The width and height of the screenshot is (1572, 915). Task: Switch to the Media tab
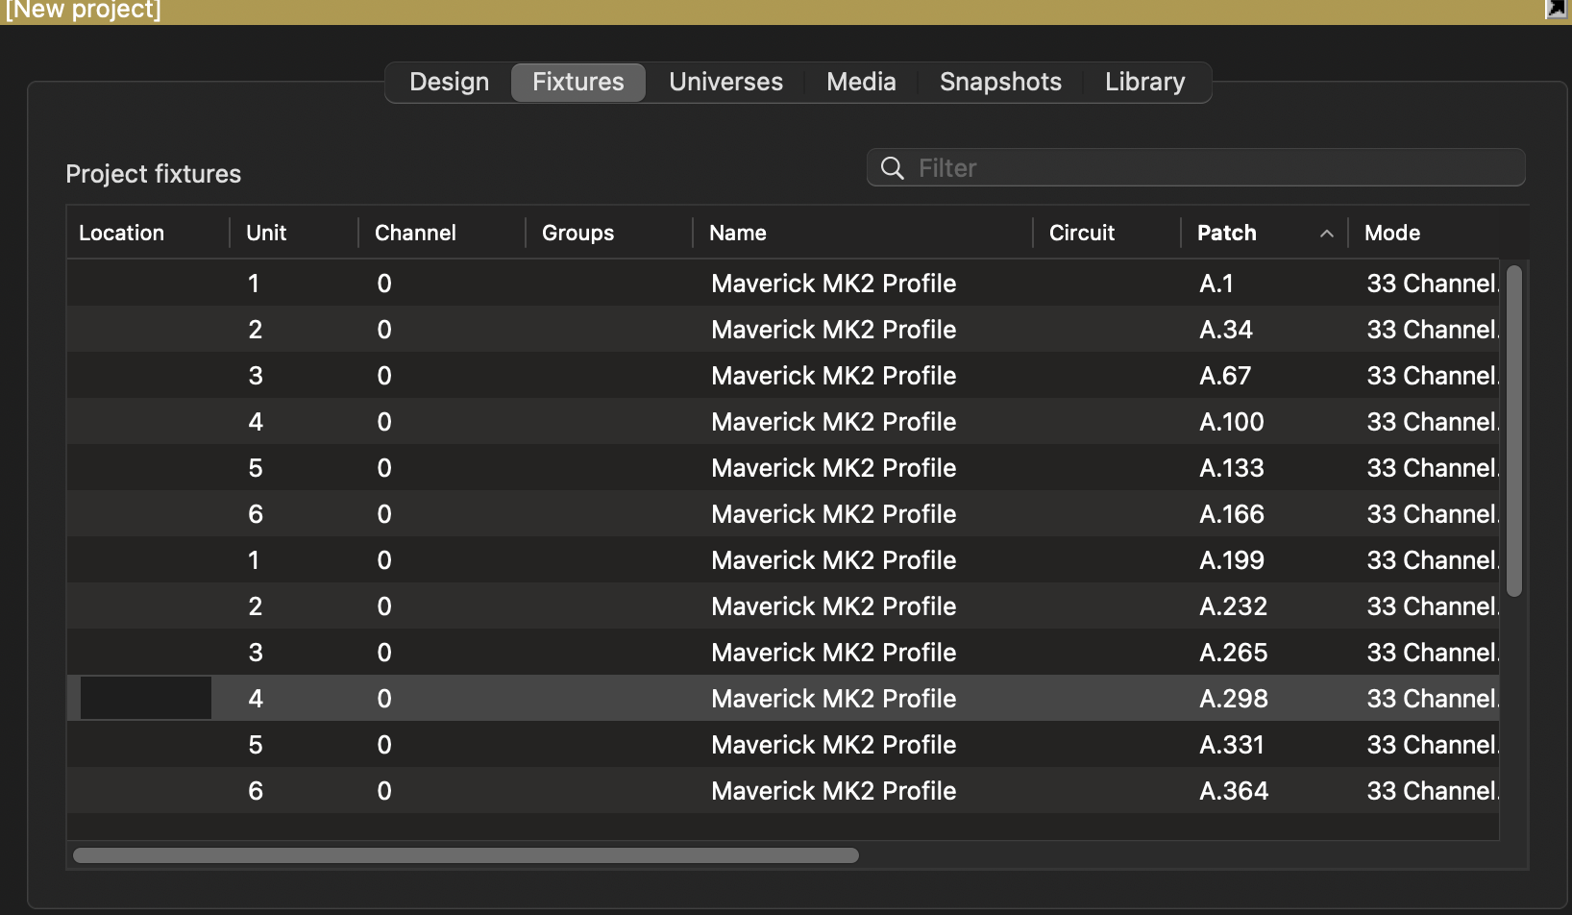click(x=860, y=82)
